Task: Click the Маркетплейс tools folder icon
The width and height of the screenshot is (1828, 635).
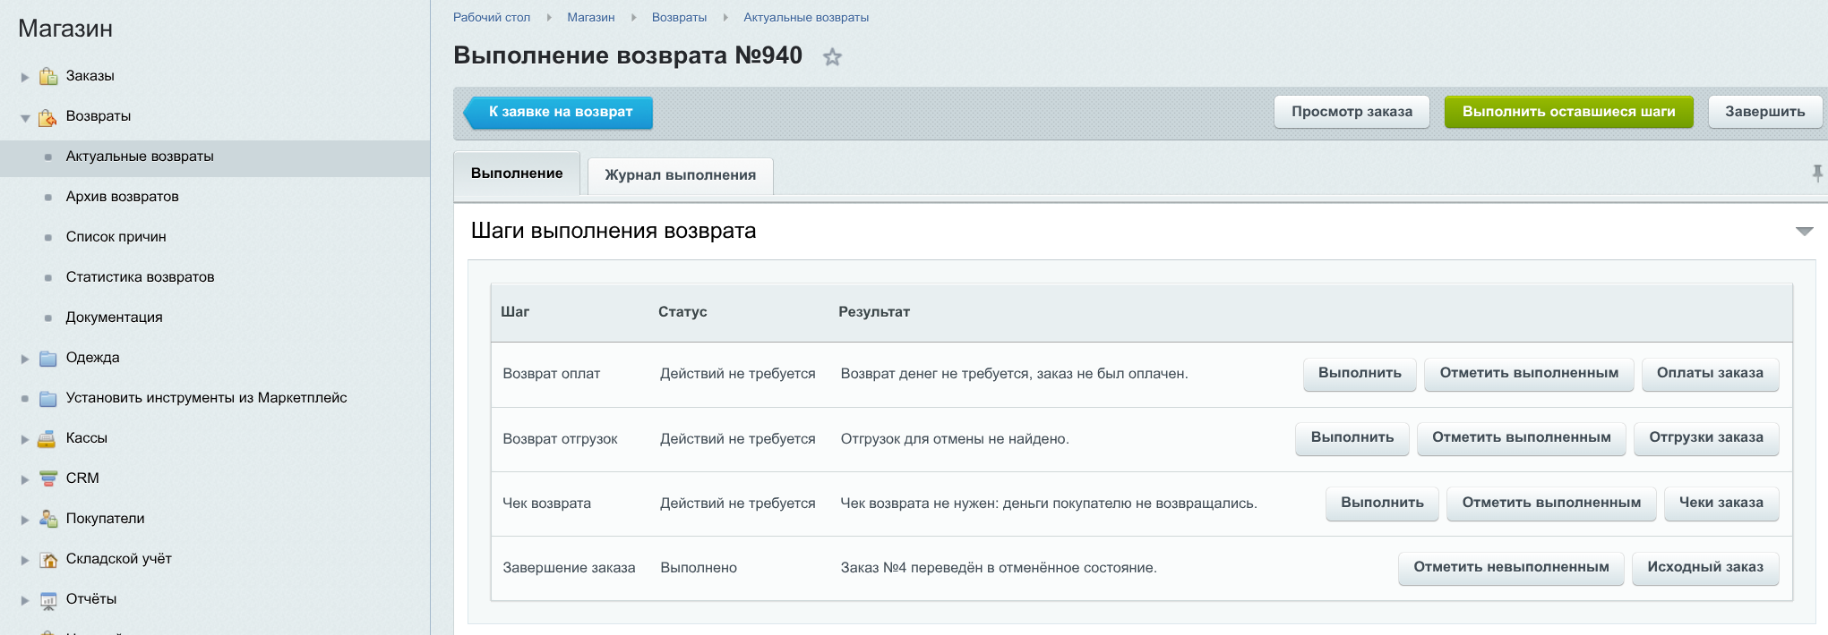Action: coord(48,398)
